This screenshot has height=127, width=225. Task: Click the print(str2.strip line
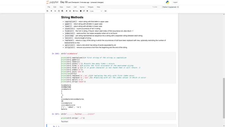point(73,118)
